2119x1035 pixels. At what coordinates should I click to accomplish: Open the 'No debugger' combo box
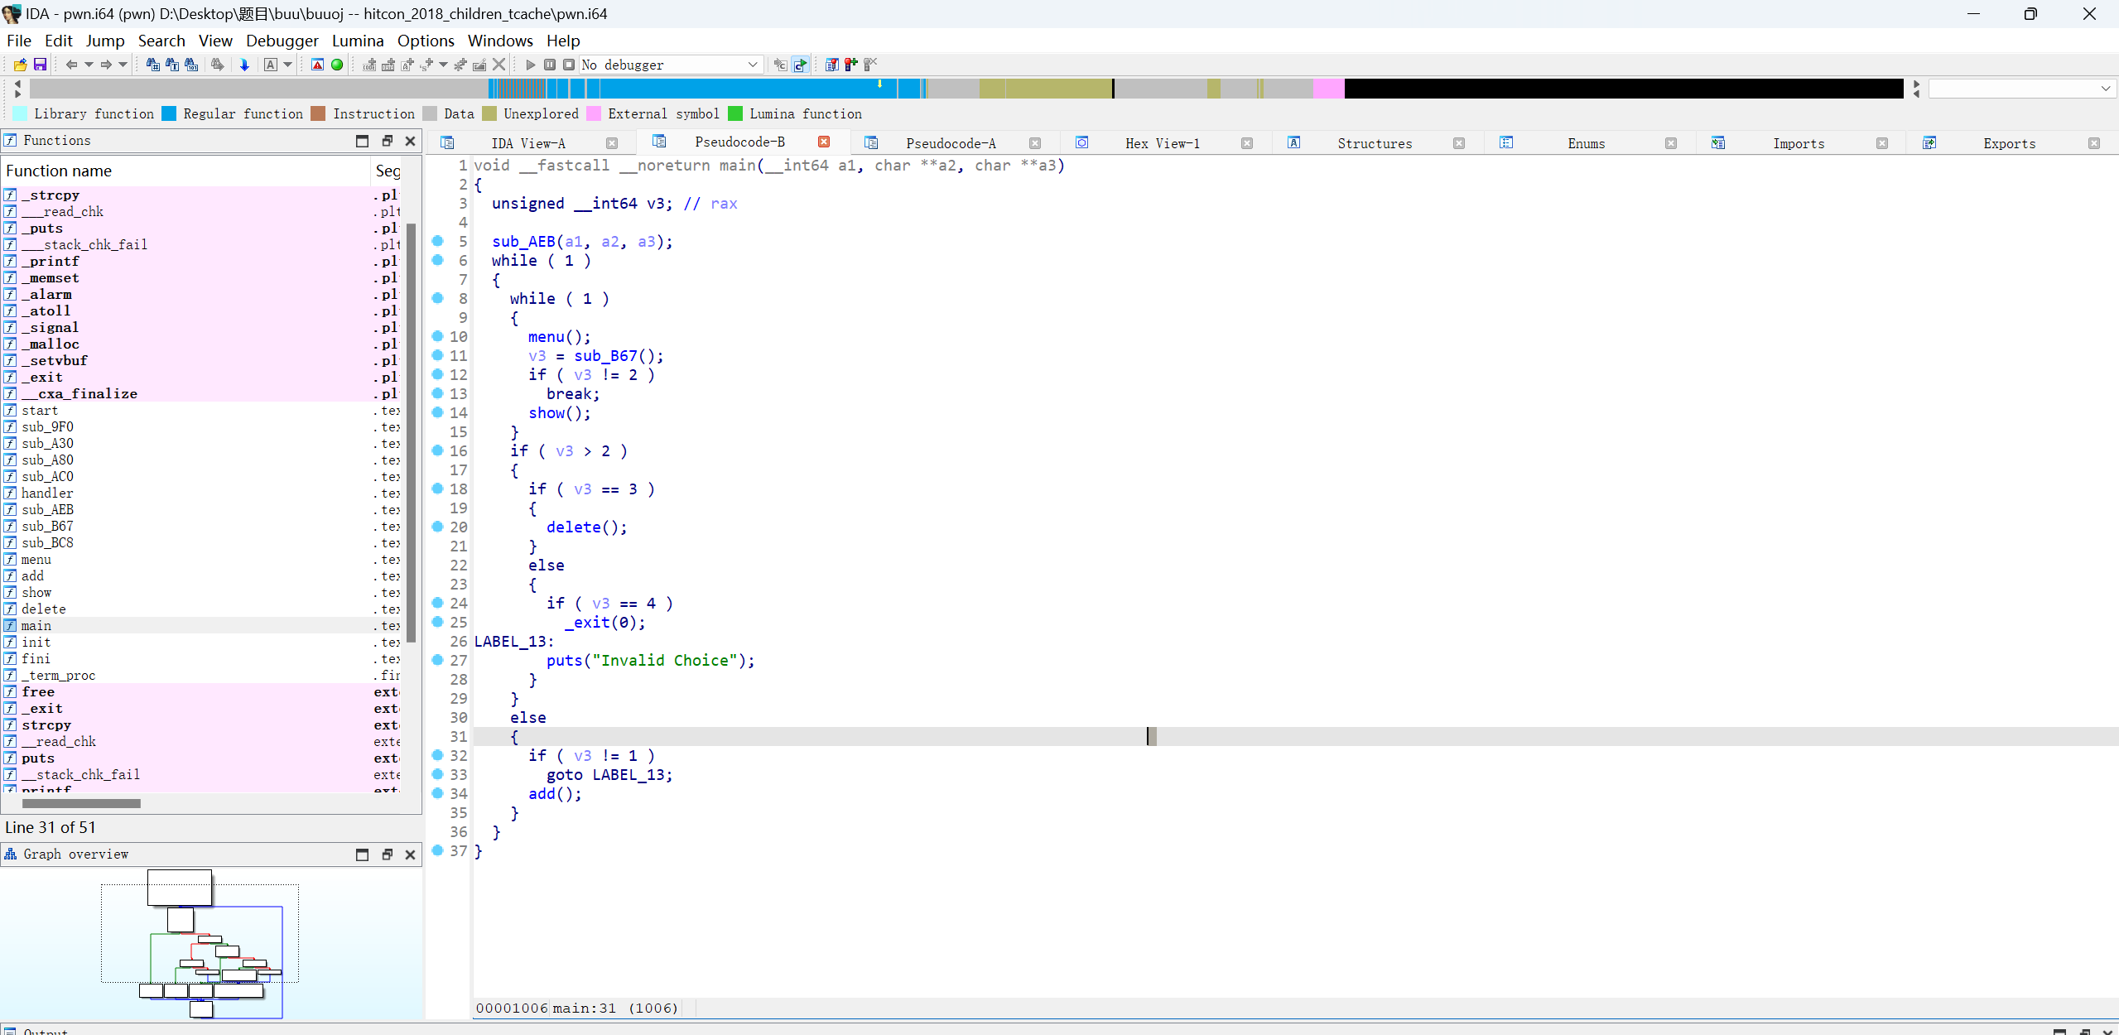point(670,65)
